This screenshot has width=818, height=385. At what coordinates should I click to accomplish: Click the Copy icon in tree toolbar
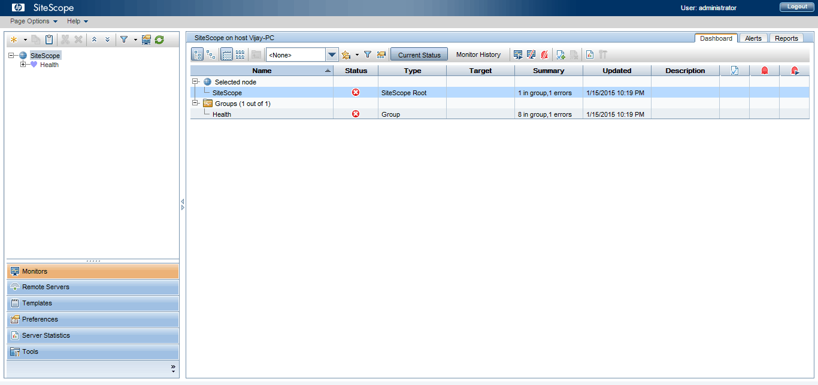pyautogui.click(x=36, y=40)
